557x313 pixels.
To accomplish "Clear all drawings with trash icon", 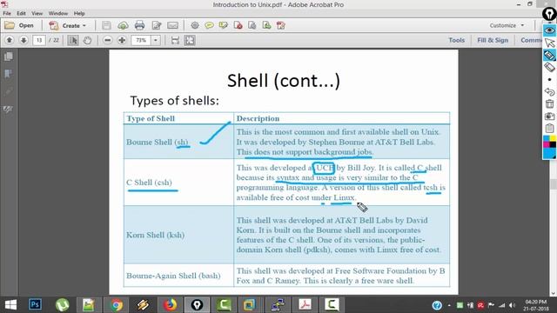I will click(549, 104).
